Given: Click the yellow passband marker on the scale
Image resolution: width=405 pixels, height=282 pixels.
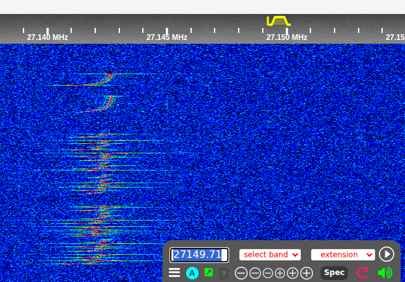Looking at the screenshot, I should (x=279, y=21).
